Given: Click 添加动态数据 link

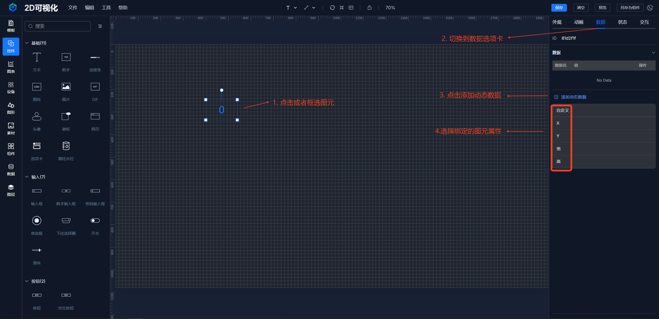Looking at the screenshot, I should click(x=573, y=97).
